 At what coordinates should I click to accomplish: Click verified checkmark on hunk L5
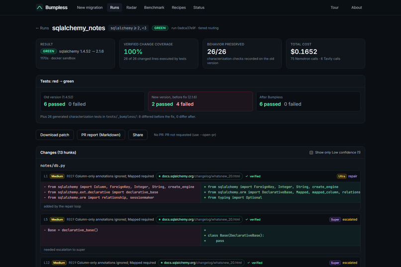pos(253,219)
